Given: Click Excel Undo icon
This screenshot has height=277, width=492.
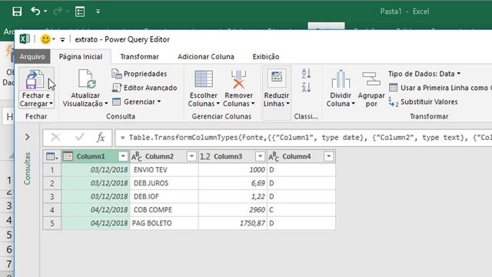Looking at the screenshot, I should click(35, 12).
